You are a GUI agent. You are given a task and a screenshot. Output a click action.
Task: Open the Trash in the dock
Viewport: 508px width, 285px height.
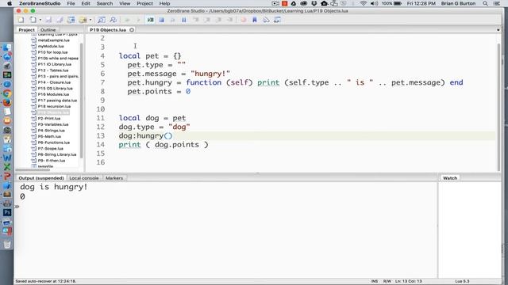7,244
